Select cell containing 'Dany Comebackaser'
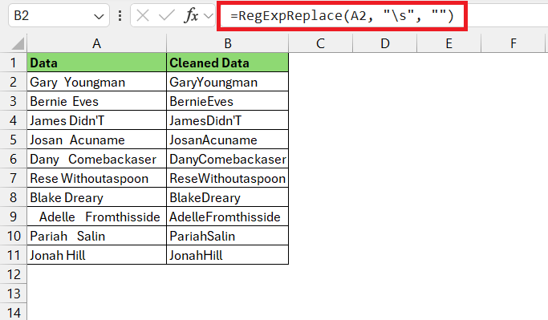Viewport: 548px width, 320px height. [97, 159]
